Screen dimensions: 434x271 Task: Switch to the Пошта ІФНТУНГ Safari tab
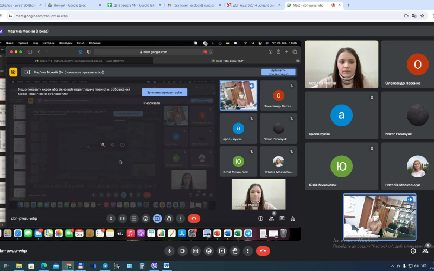[80, 61]
